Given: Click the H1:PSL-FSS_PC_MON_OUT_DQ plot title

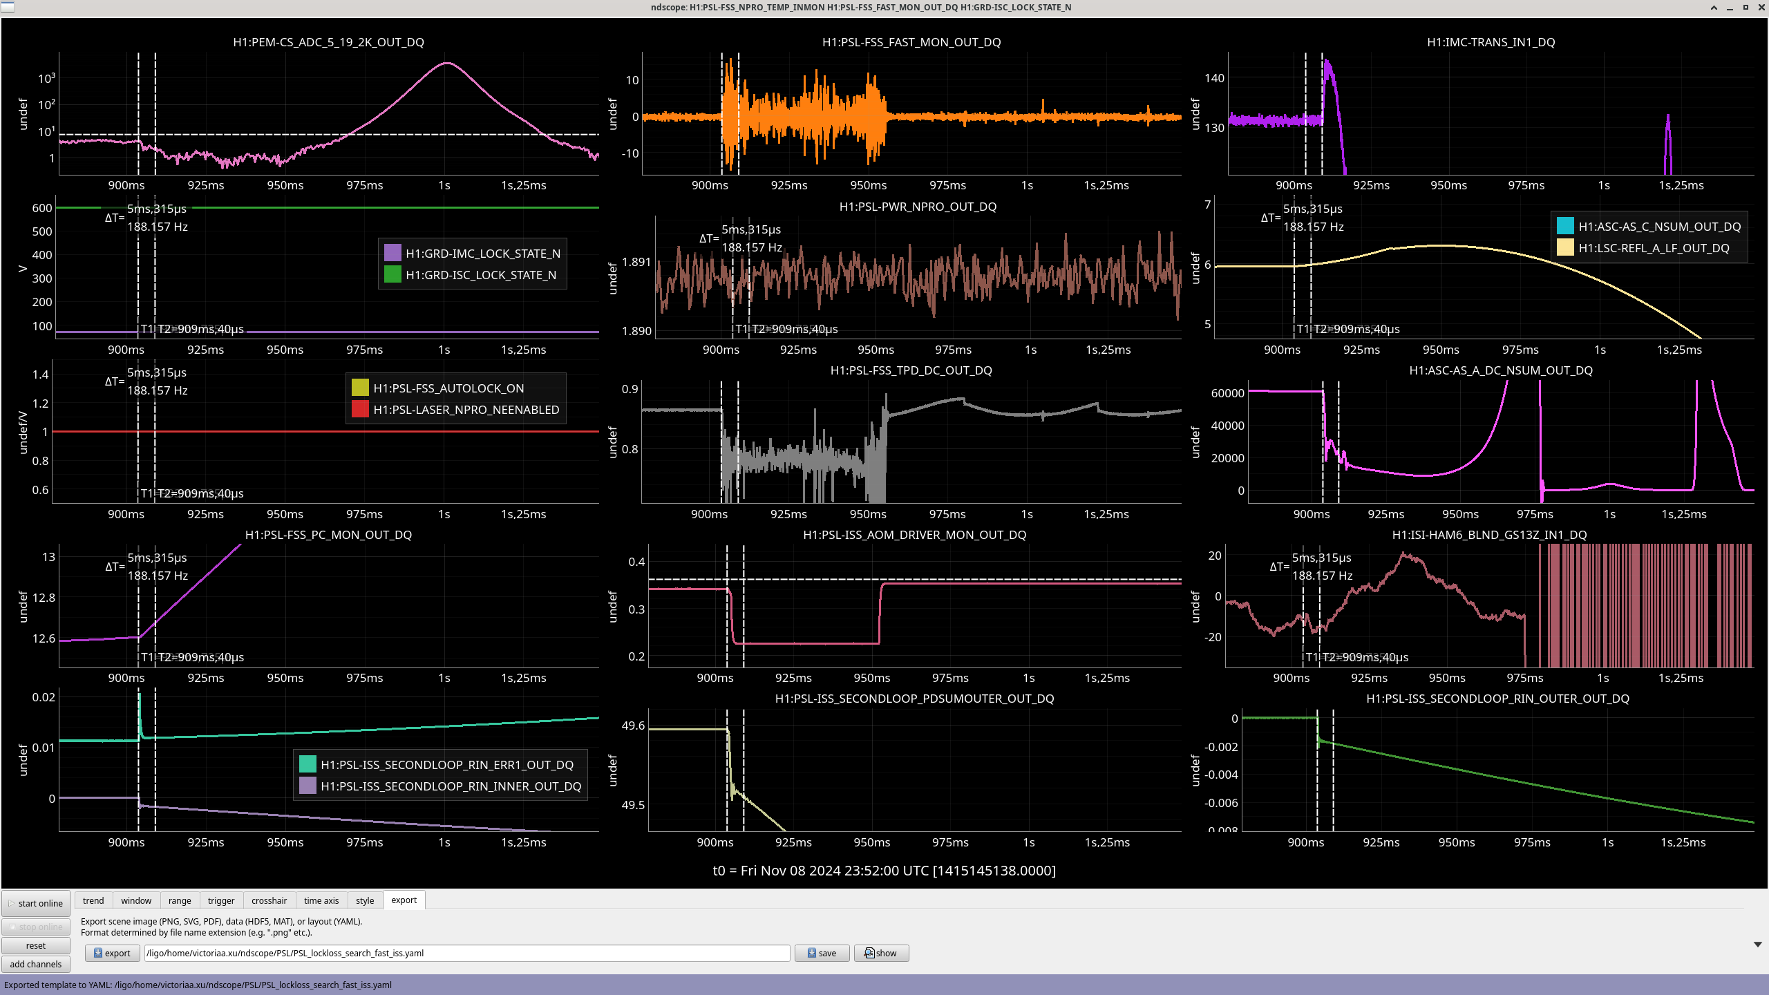Looking at the screenshot, I should click(328, 535).
